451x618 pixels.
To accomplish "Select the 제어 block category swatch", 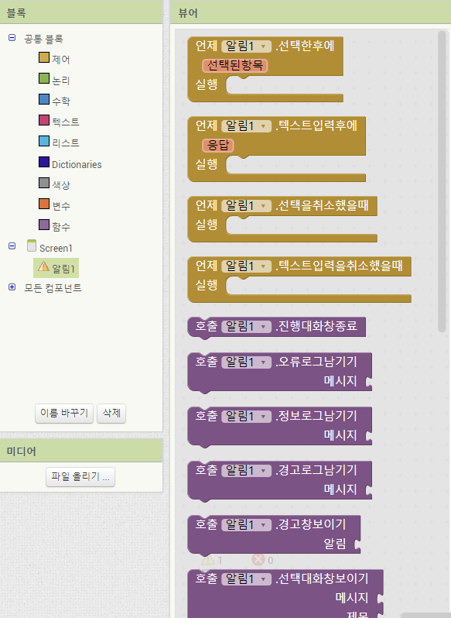I will 44,57.
